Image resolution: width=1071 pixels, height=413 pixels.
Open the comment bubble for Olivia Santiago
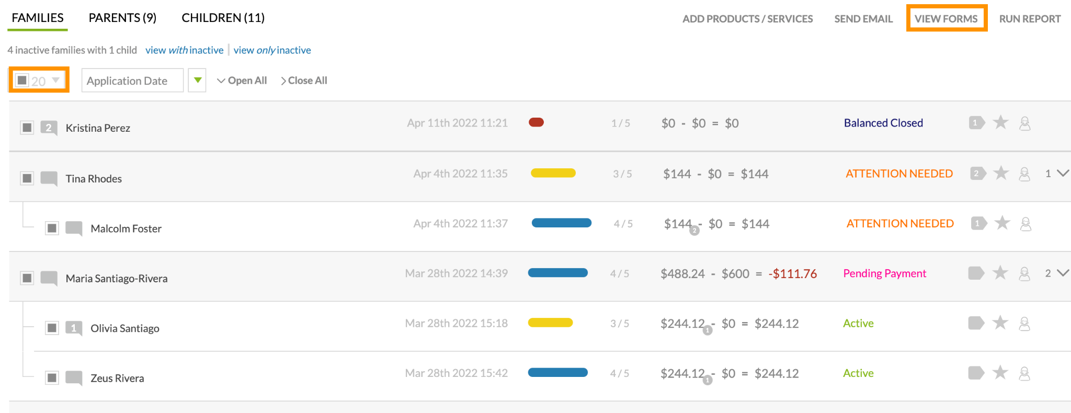tap(74, 328)
